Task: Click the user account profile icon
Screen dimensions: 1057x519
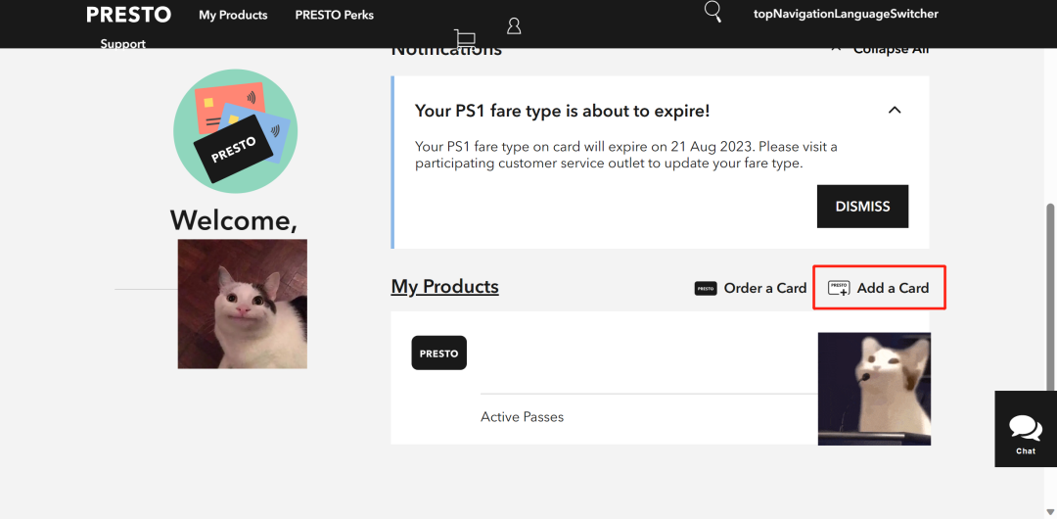Action: (x=514, y=25)
